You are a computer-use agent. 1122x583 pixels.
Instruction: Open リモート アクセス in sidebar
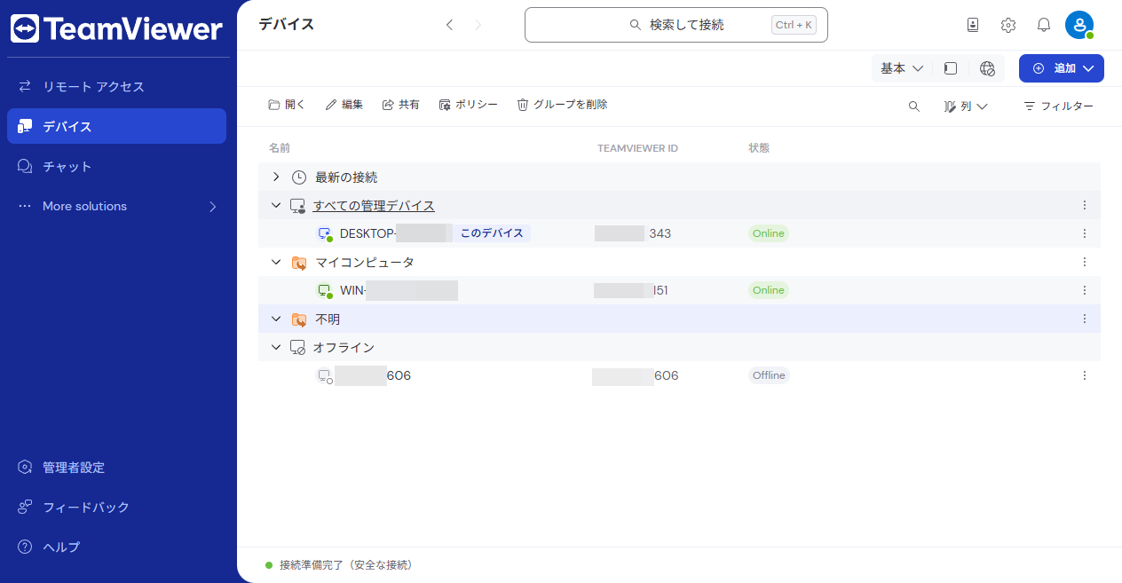[x=116, y=86]
